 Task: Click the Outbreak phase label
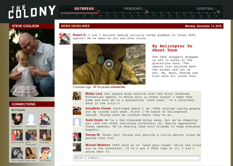click(x=84, y=9)
